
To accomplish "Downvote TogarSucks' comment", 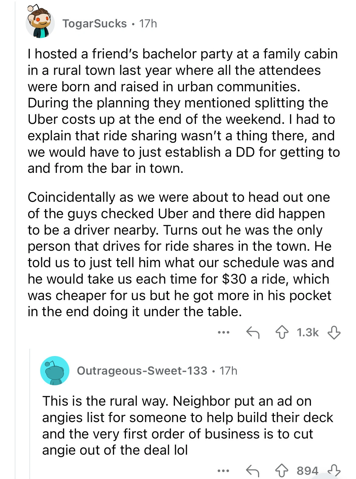I will 334,332.
